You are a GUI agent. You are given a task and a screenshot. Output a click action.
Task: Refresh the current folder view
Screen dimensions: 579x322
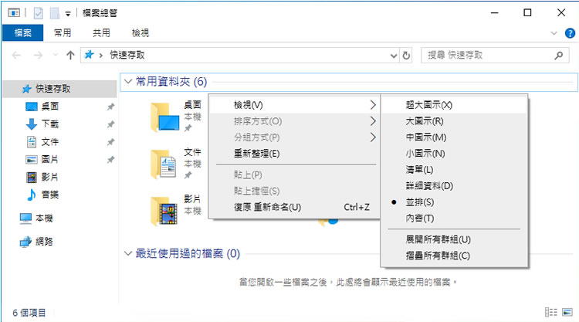coord(406,56)
